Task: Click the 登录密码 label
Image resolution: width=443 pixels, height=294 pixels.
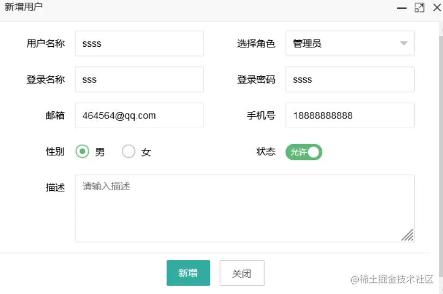Action: [256, 79]
